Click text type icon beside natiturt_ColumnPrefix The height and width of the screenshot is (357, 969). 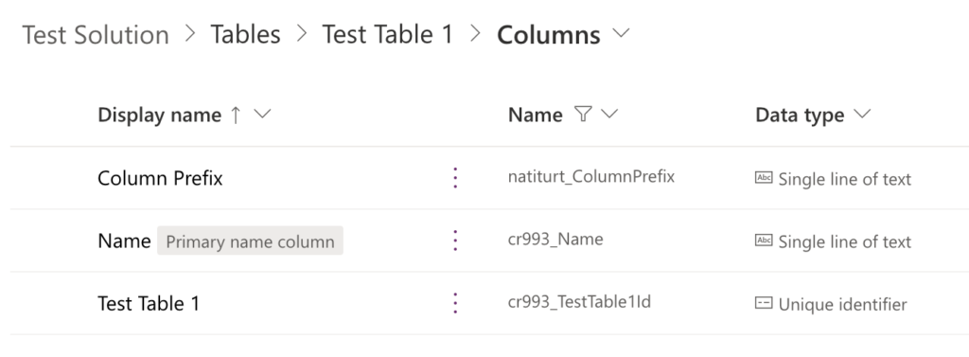coord(764,178)
